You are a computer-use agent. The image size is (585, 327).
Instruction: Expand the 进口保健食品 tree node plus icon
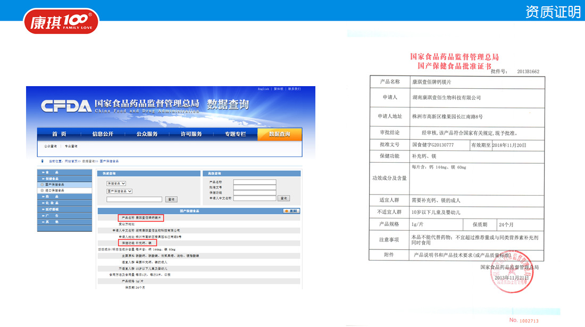42,190
